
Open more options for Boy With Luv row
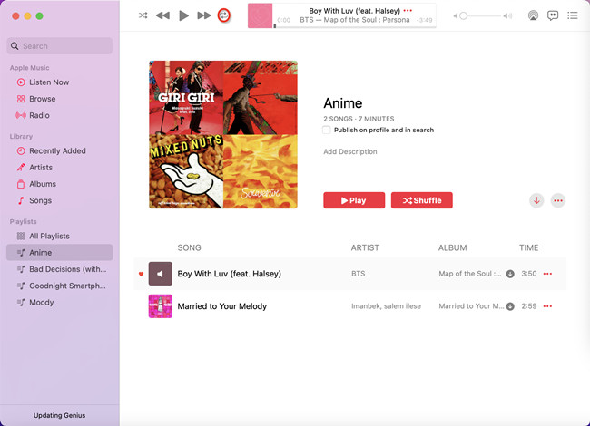tap(547, 274)
